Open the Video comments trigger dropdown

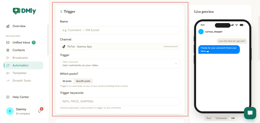click(x=120, y=64)
